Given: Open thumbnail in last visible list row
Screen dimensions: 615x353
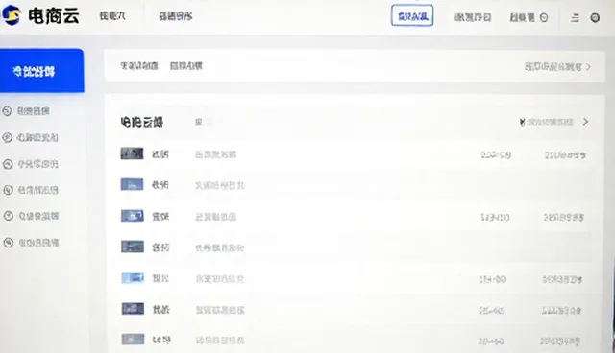Looking at the screenshot, I should point(133,340).
